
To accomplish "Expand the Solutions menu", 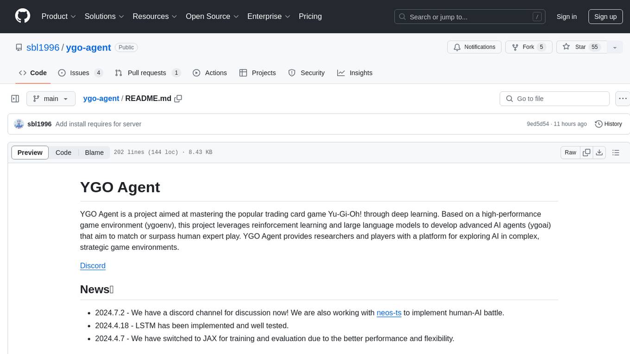I will pos(104,16).
